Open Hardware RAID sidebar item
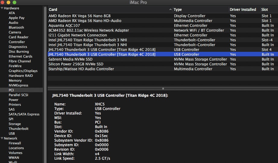Screen dimensions: 278x163 pyautogui.click(x=21, y=76)
